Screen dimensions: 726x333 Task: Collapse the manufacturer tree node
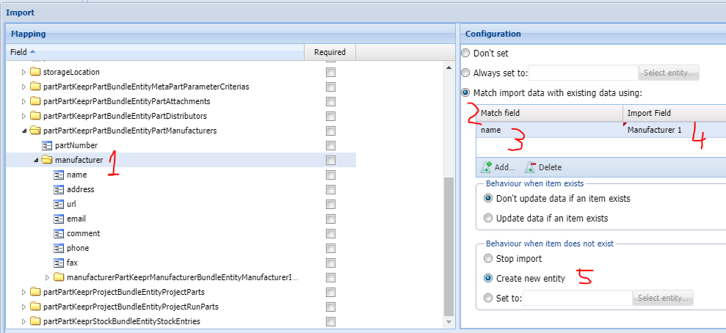[x=36, y=160]
